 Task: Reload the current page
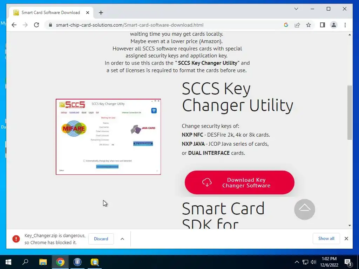point(36,25)
